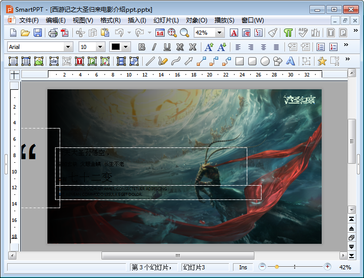Open the 文件(F) menu

click(x=29, y=20)
